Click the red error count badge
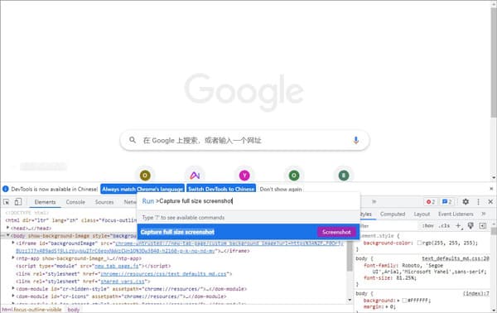 pos(431,202)
